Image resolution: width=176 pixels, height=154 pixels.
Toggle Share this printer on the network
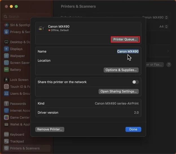(135, 82)
